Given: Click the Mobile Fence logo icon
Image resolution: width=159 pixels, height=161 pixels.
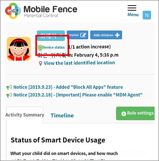Looking at the screenshot, I should [13, 11].
